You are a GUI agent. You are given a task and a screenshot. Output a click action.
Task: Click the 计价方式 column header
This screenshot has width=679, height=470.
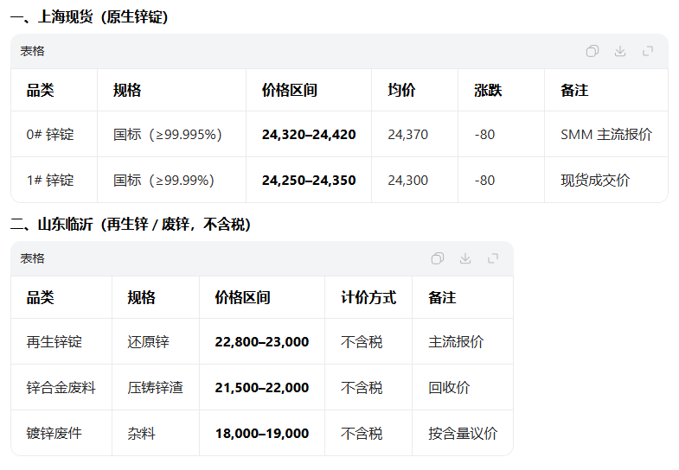tap(368, 297)
